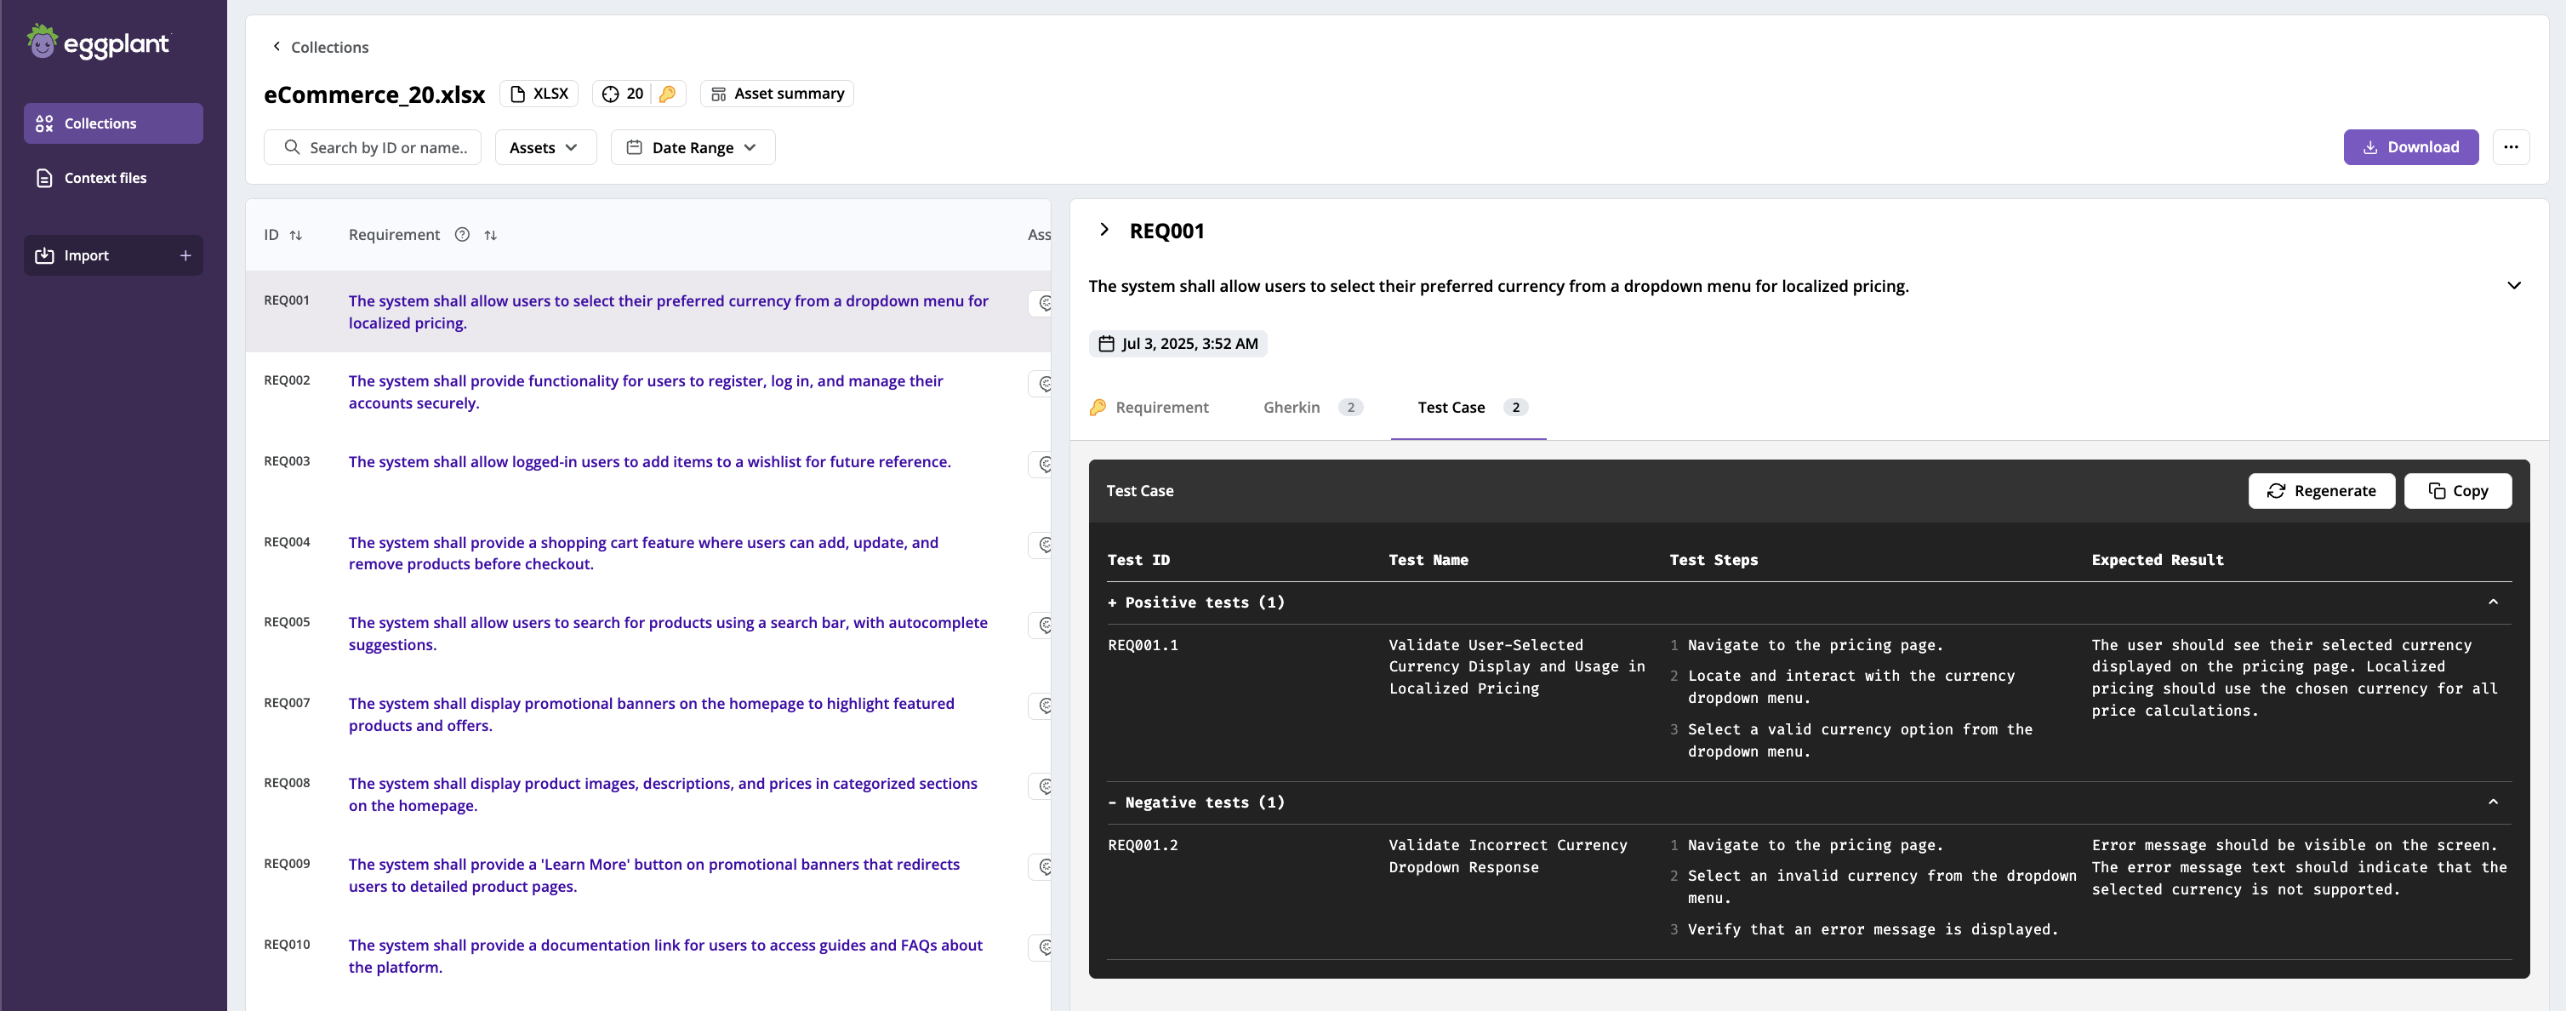This screenshot has height=1011, width=2566.
Task: Sort by Requirement column
Action: (x=490, y=235)
